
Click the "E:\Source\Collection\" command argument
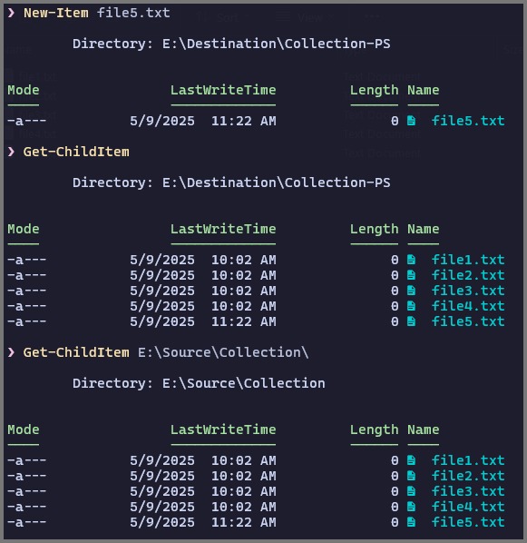(223, 352)
